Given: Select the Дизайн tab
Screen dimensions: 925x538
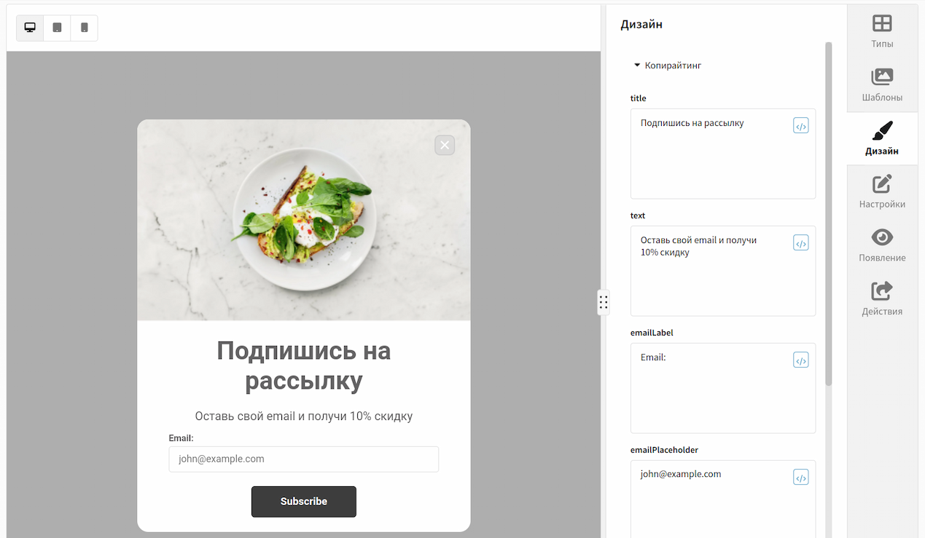Looking at the screenshot, I should tap(882, 138).
